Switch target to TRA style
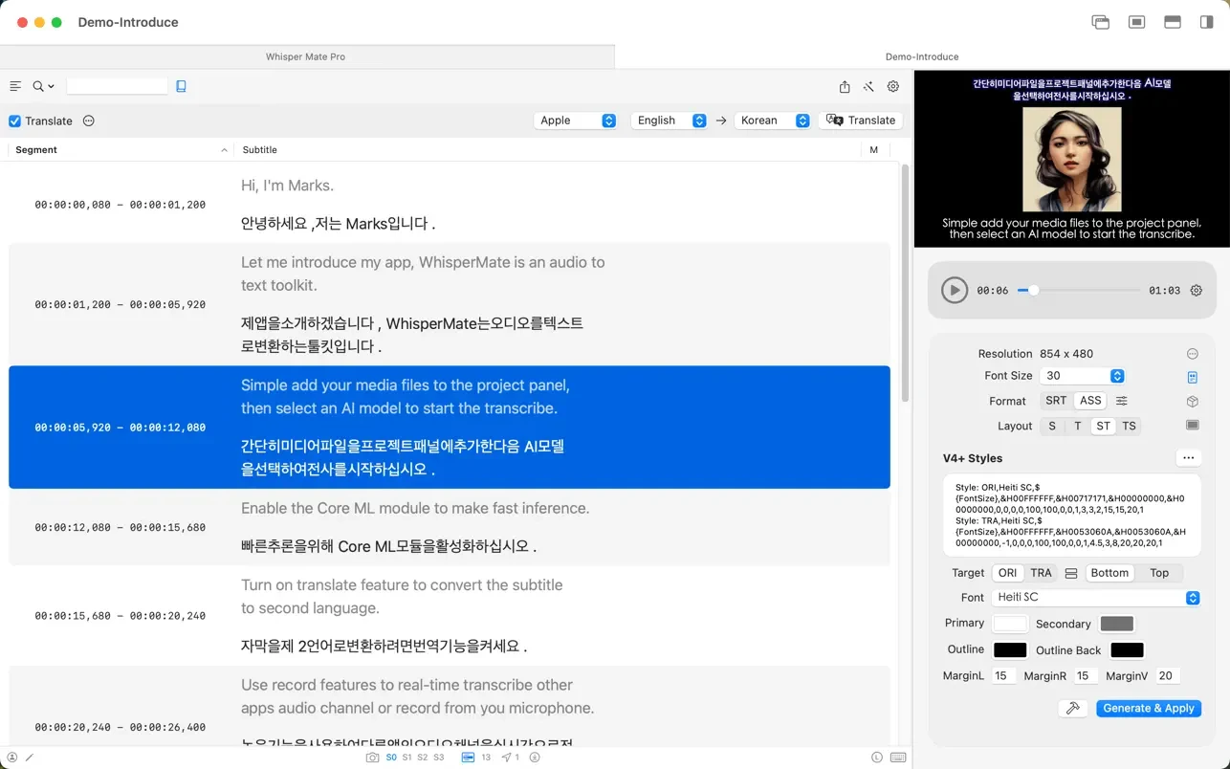 (x=1041, y=573)
